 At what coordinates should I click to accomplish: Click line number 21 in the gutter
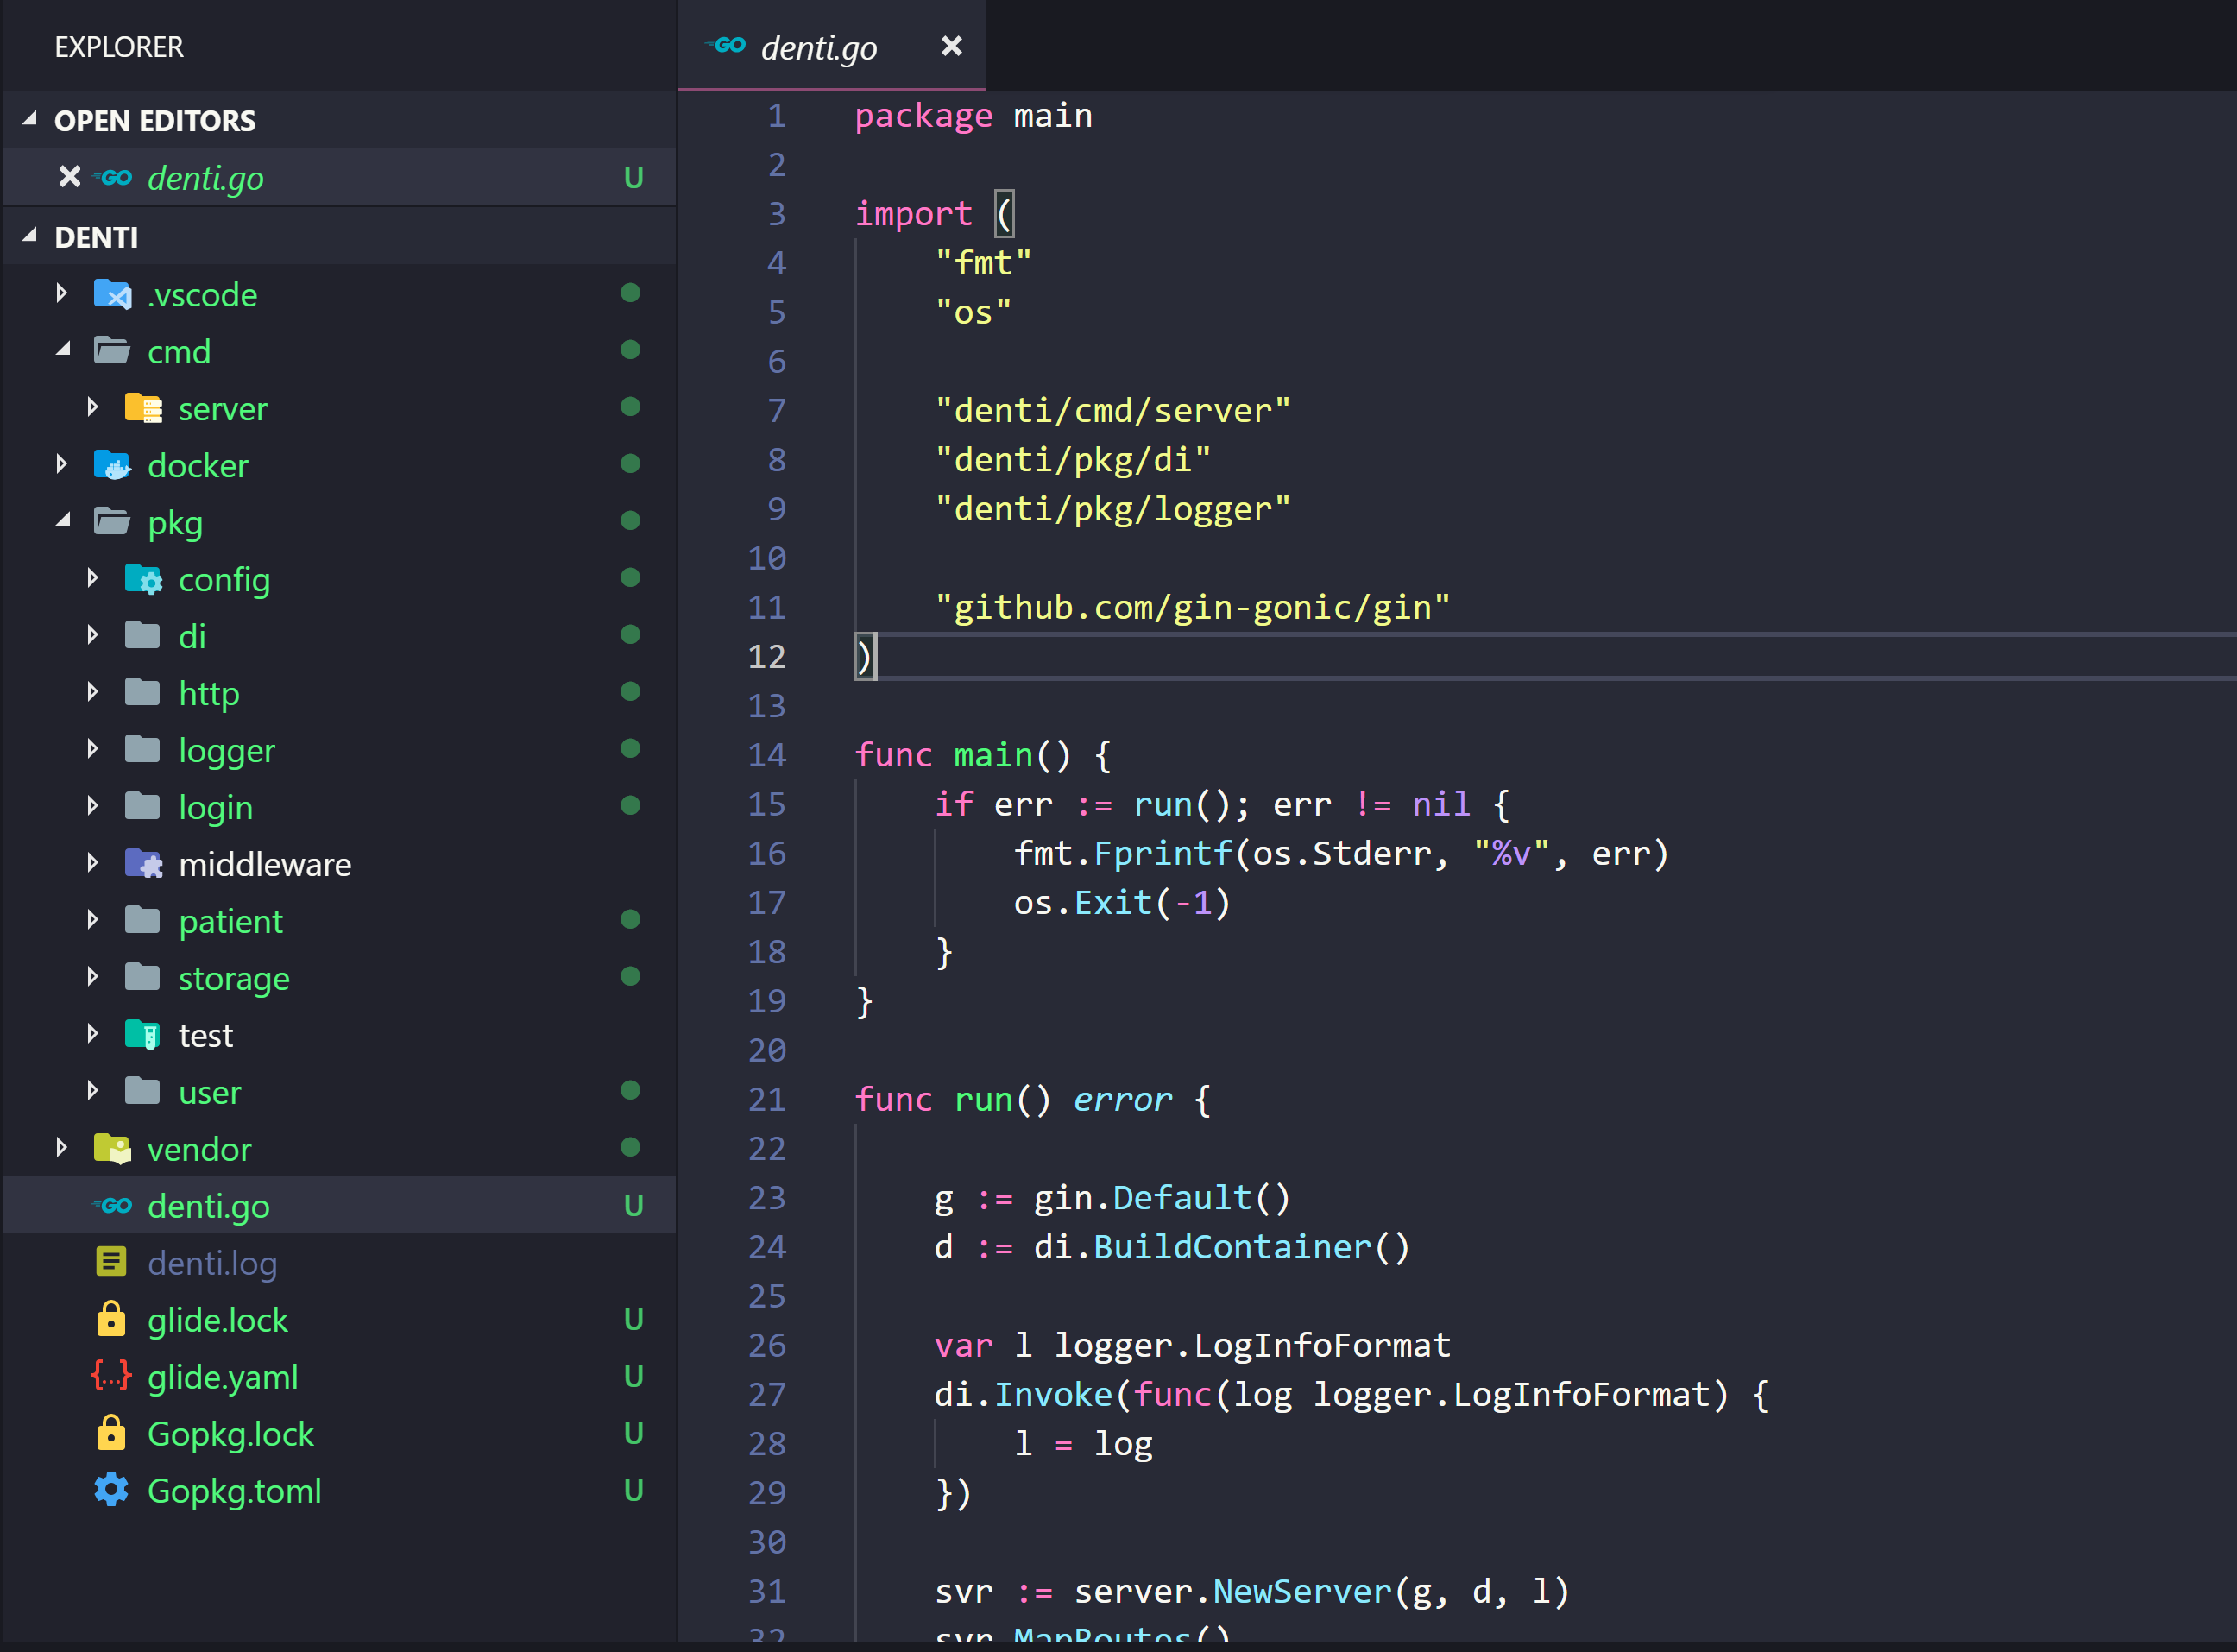coord(767,1100)
